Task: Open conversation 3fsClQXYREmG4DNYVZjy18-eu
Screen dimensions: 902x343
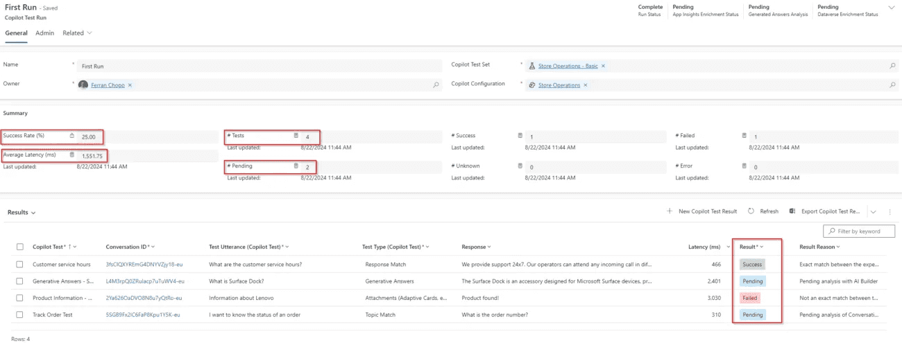Action: tap(144, 264)
